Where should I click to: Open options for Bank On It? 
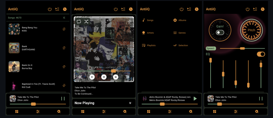(x=64, y=67)
